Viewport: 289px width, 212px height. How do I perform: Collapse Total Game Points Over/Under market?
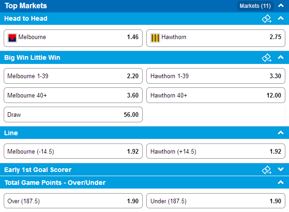click(x=281, y=183)
